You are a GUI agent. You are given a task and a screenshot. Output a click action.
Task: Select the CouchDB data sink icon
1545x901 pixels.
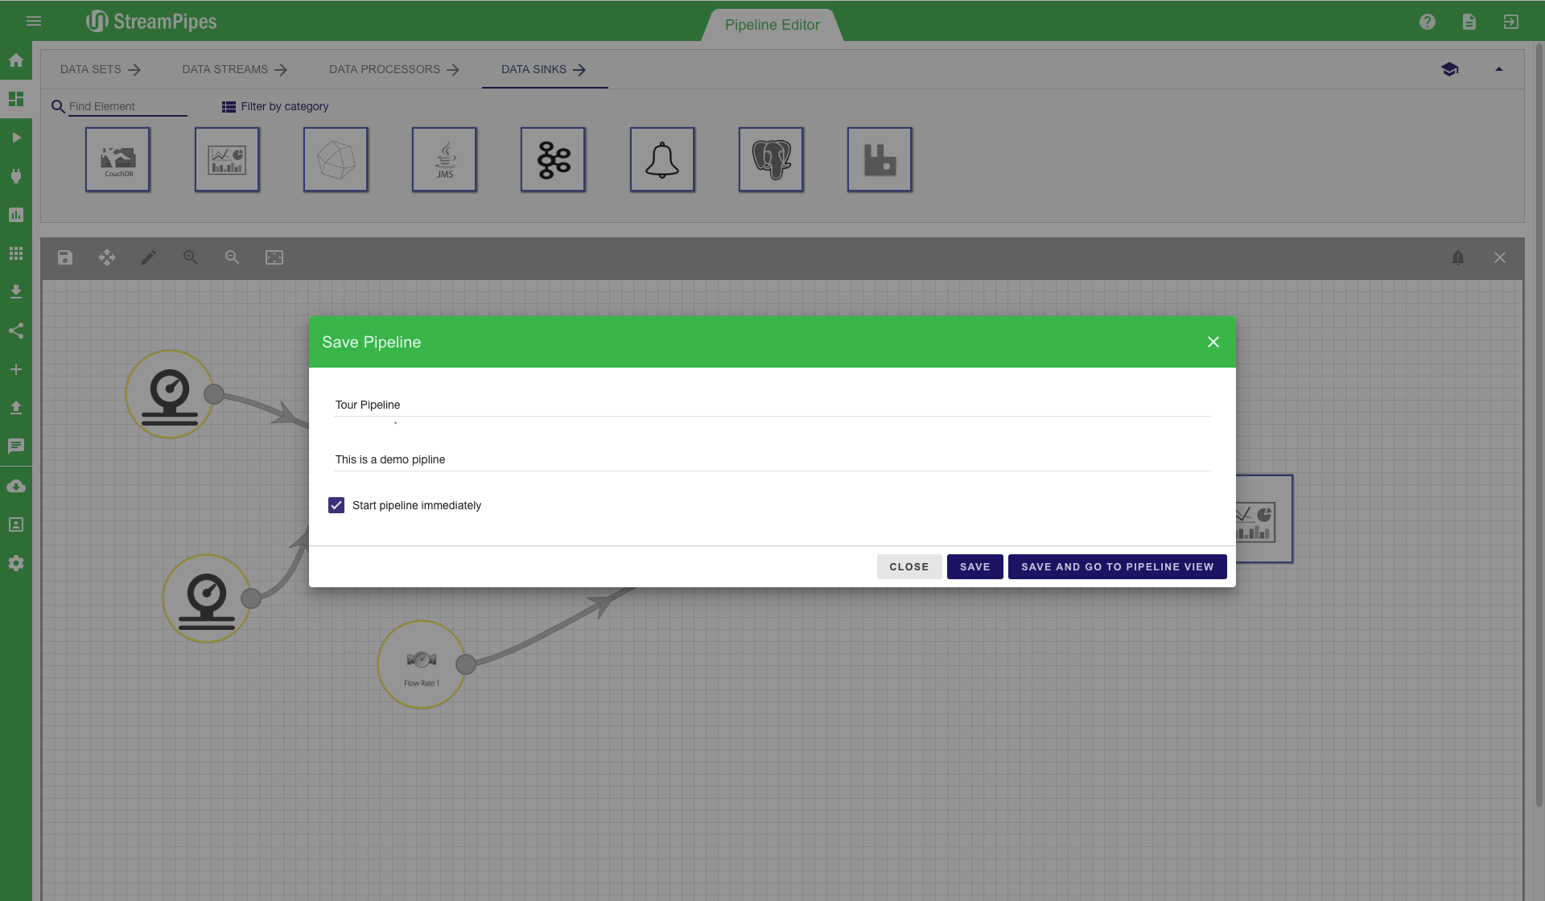117,159
